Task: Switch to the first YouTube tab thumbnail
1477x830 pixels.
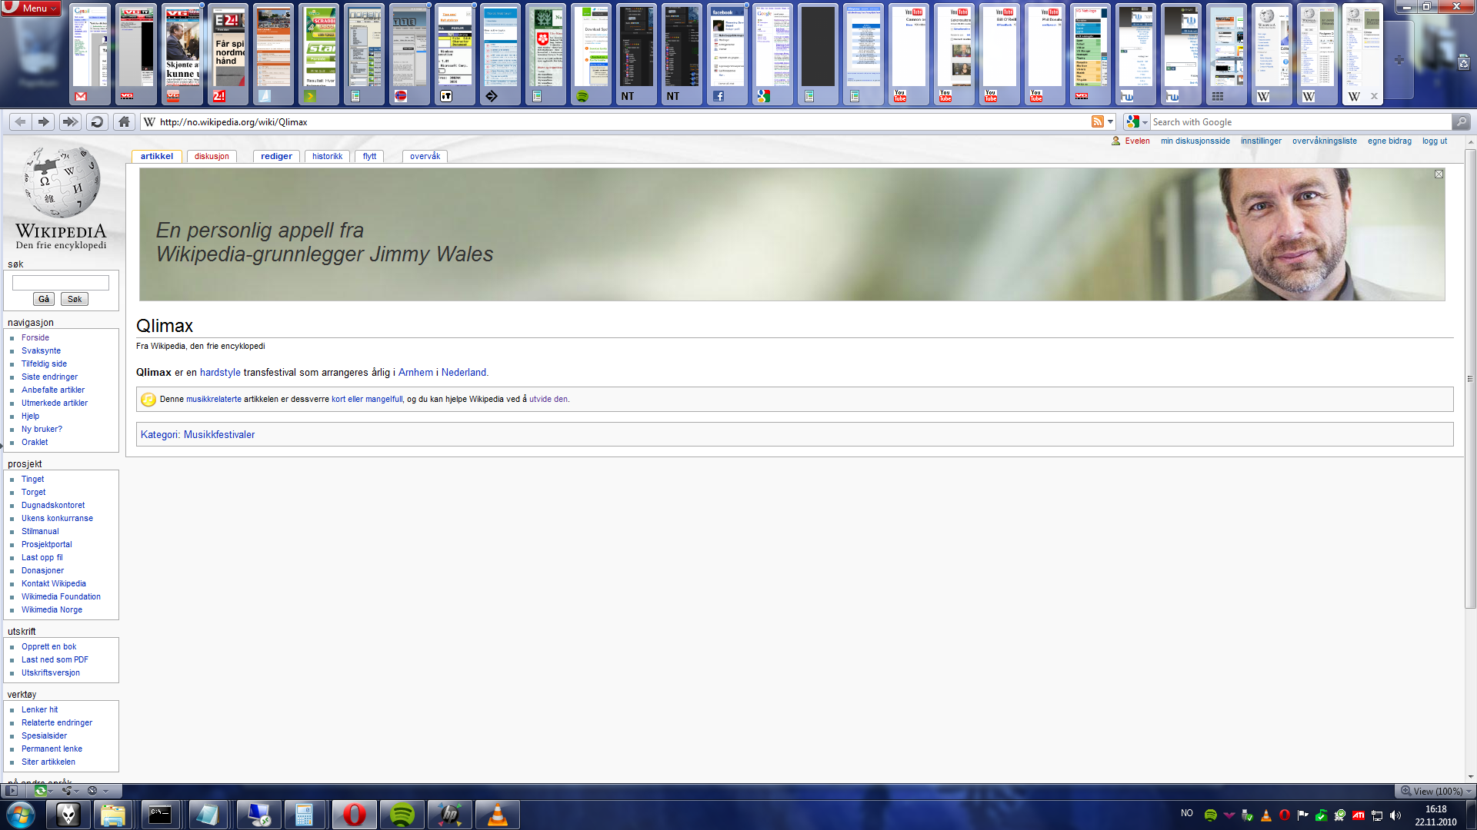Action: point(909,54)
